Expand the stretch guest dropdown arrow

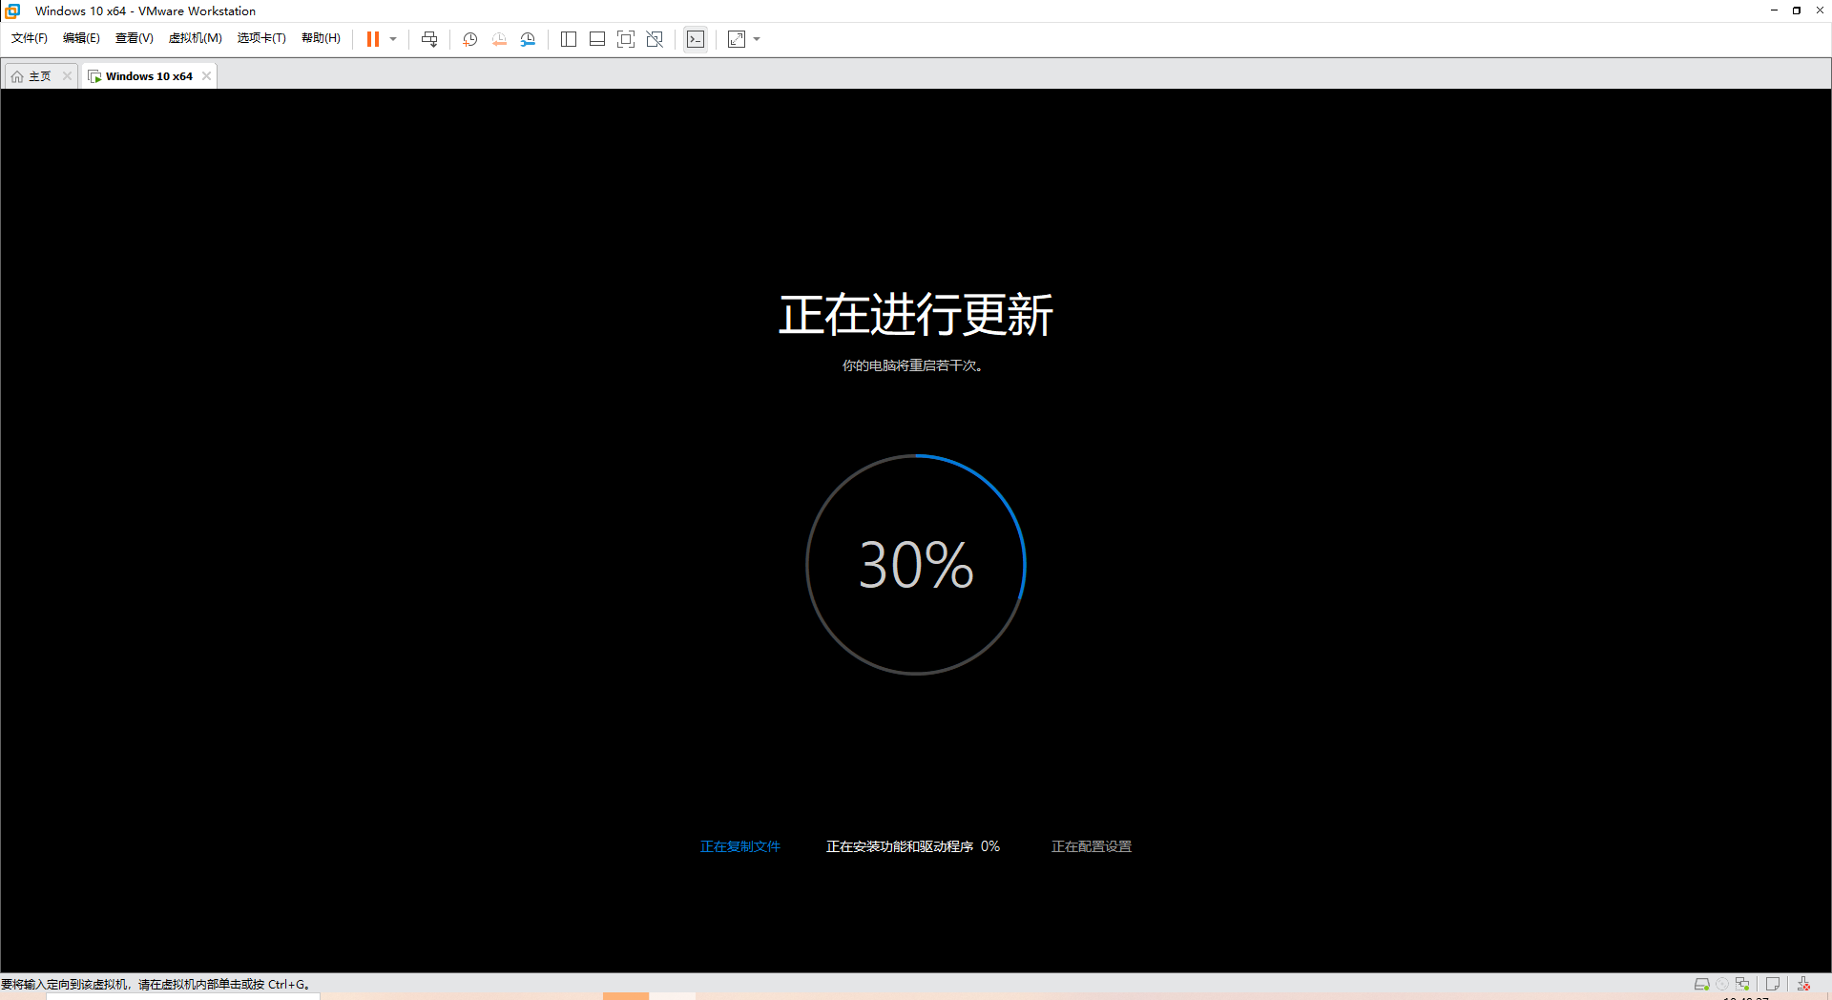(758, 39)
